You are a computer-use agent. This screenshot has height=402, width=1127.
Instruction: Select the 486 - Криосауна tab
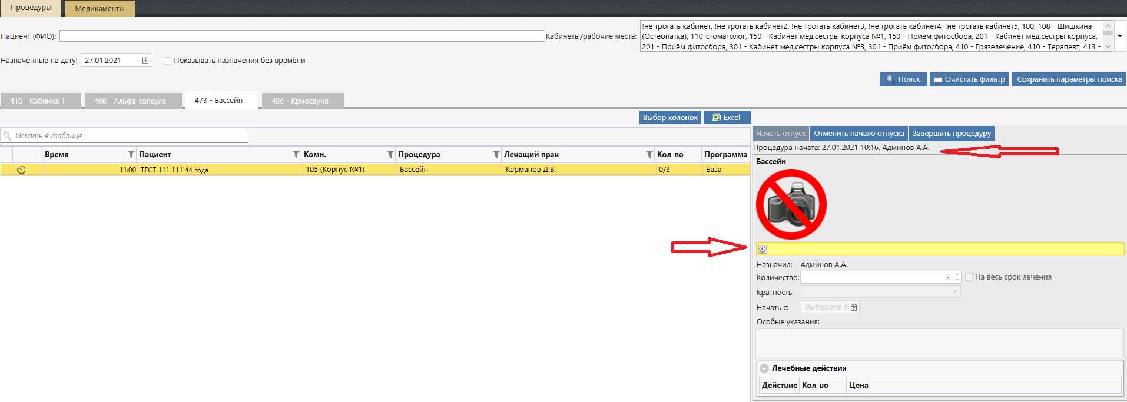coord(300,101)
